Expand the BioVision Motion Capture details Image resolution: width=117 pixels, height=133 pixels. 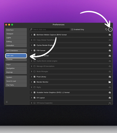tap(31, 35)
